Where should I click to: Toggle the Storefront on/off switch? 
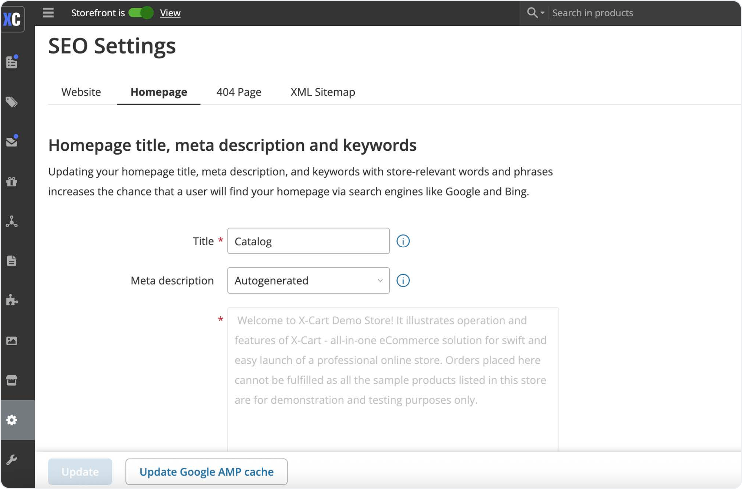141,13
